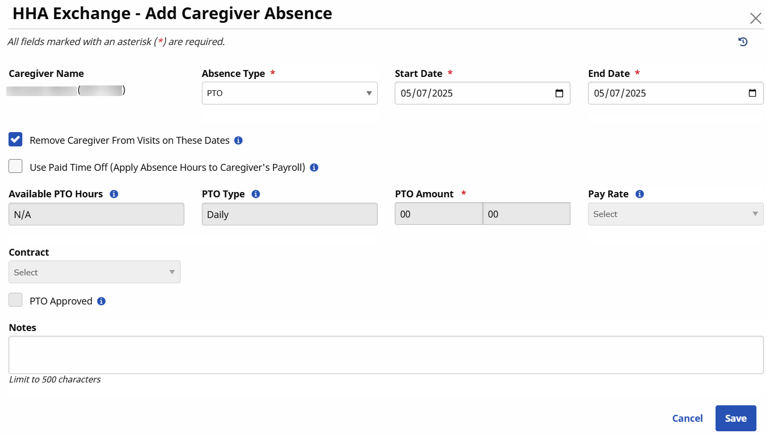
Task: Click info icon next to Use Paid Time Off
Action: [x=314, y=168]
